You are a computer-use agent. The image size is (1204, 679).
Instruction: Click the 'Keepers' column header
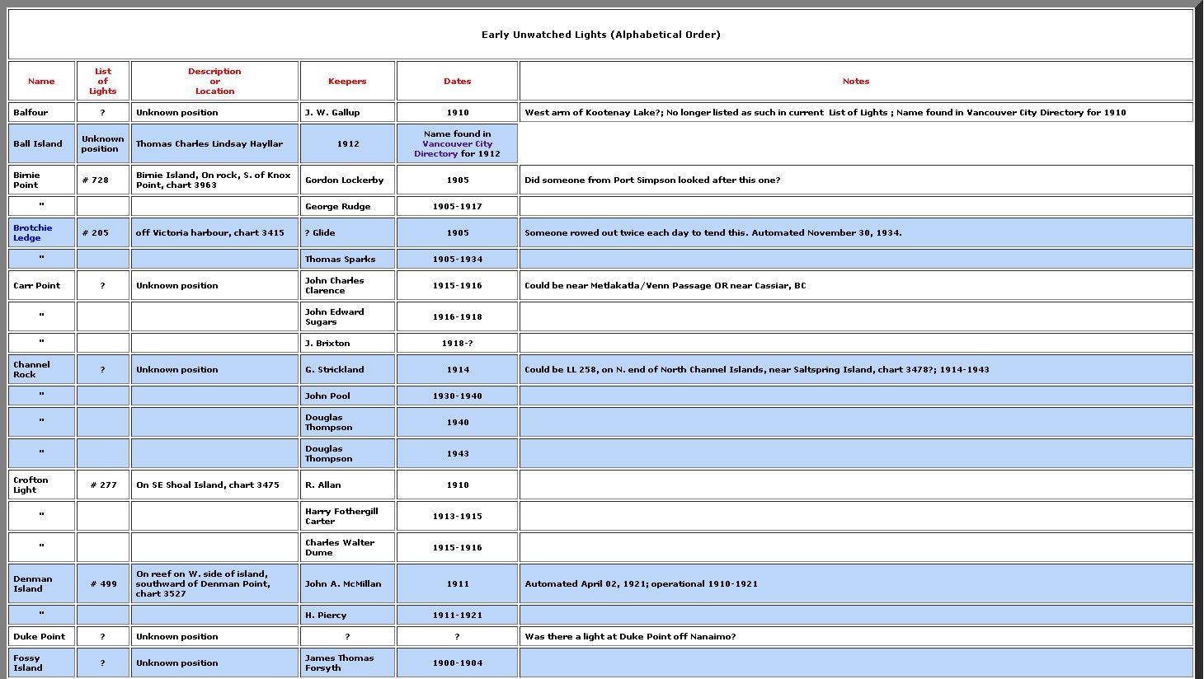pyautogui.click(x=347, y=81)
